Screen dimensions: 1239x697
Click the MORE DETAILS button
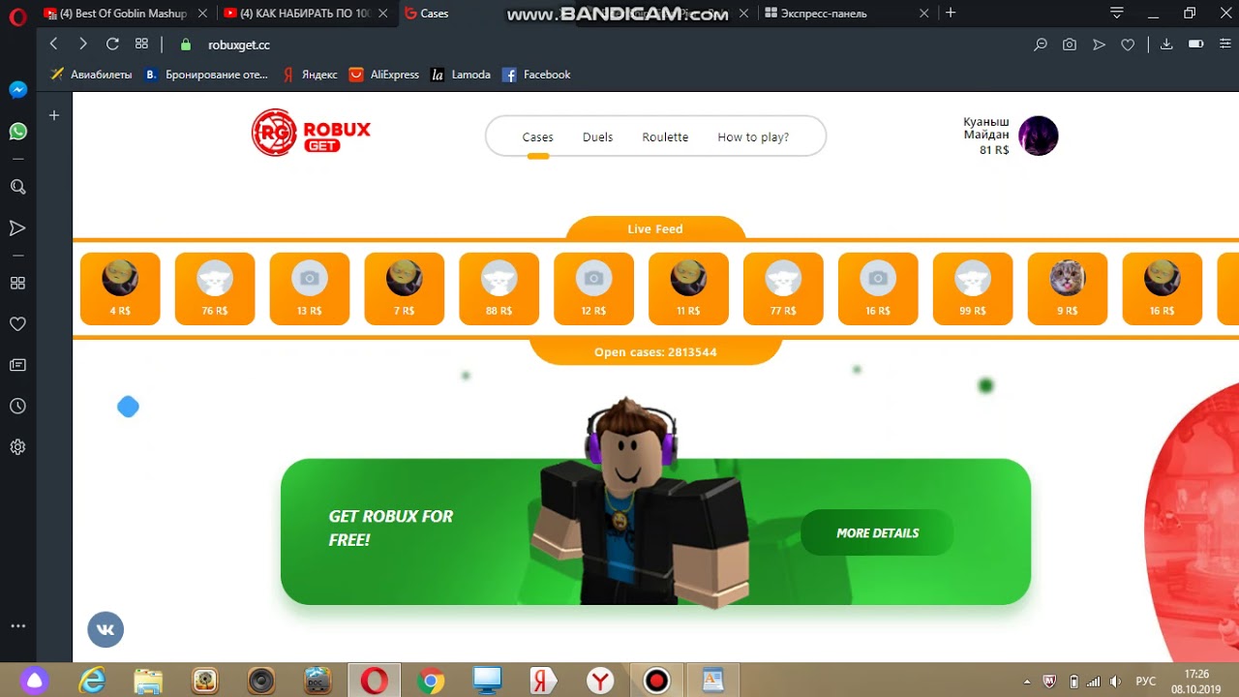coord(877,532)
